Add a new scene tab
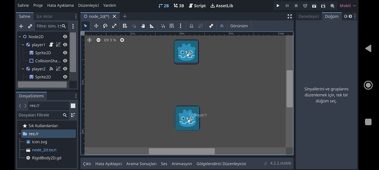 [x=125, y=16]
